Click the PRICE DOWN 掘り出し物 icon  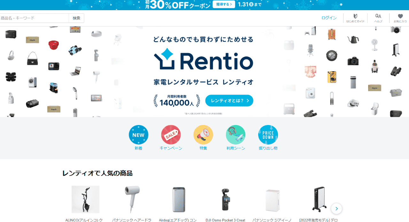(x=268, y=135)
